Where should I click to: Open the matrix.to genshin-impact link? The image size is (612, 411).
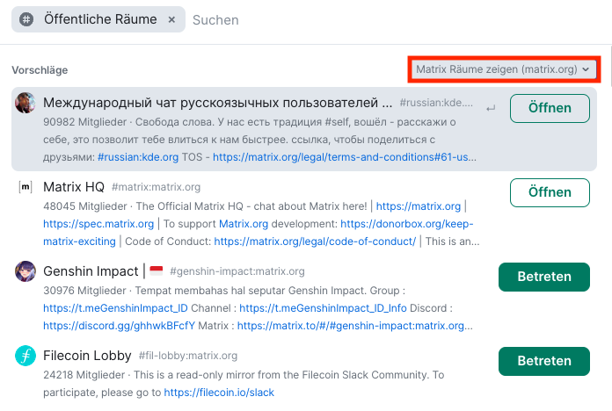tap(354, 325)
